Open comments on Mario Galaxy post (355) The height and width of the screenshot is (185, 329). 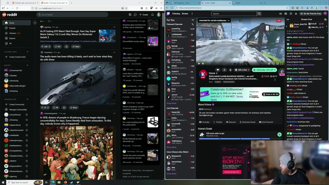(x=57, y=47)
